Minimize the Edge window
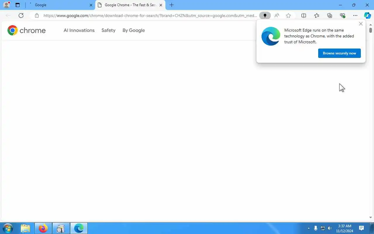The width and height of the screenshot is (374, 234). pyautogui.click(x=340, y=5)
